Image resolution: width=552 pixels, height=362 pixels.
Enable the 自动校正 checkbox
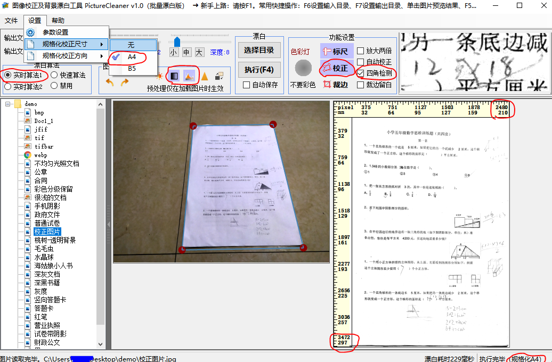[x=361, y=62]
